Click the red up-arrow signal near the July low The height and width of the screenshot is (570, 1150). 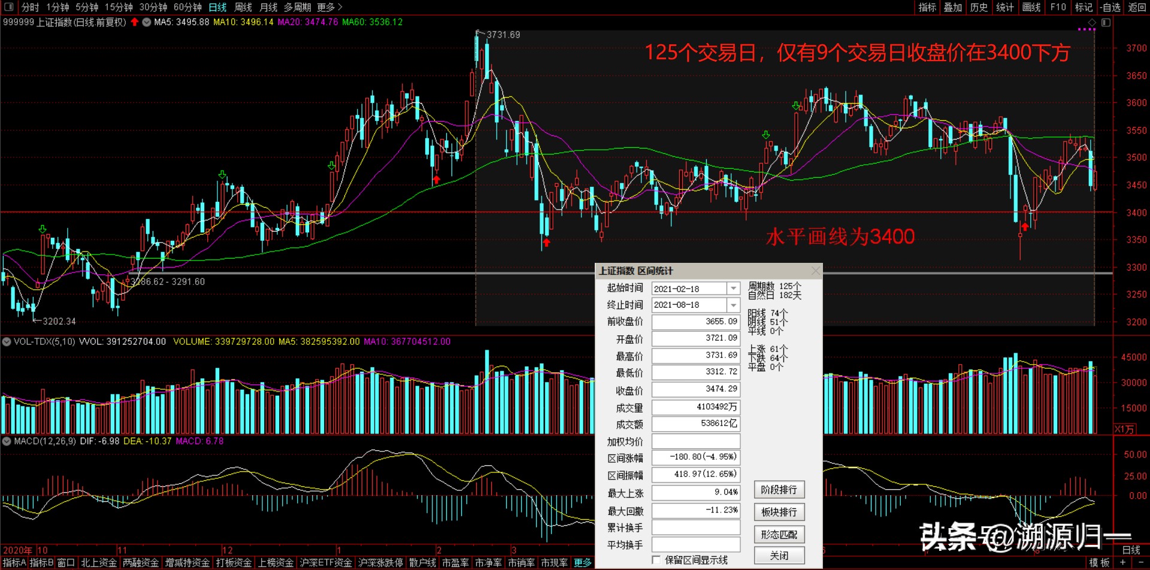(1025, 227)
